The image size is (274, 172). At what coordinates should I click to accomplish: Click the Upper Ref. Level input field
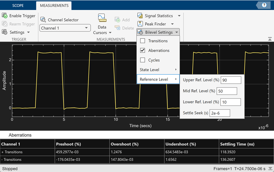point(231,80)
